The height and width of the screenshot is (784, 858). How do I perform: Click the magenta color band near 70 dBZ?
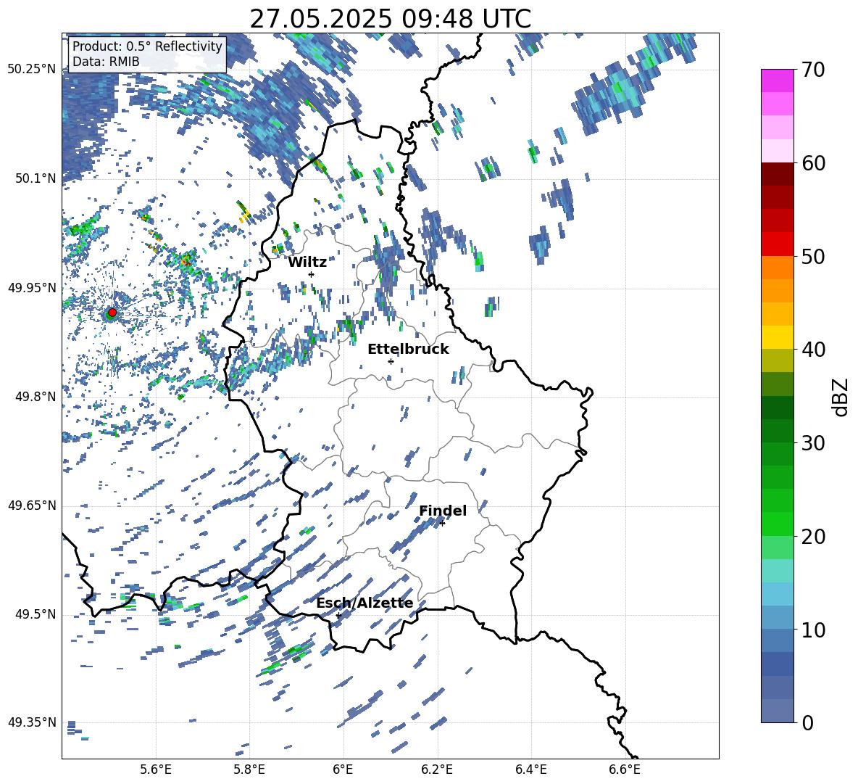point(777,81)
